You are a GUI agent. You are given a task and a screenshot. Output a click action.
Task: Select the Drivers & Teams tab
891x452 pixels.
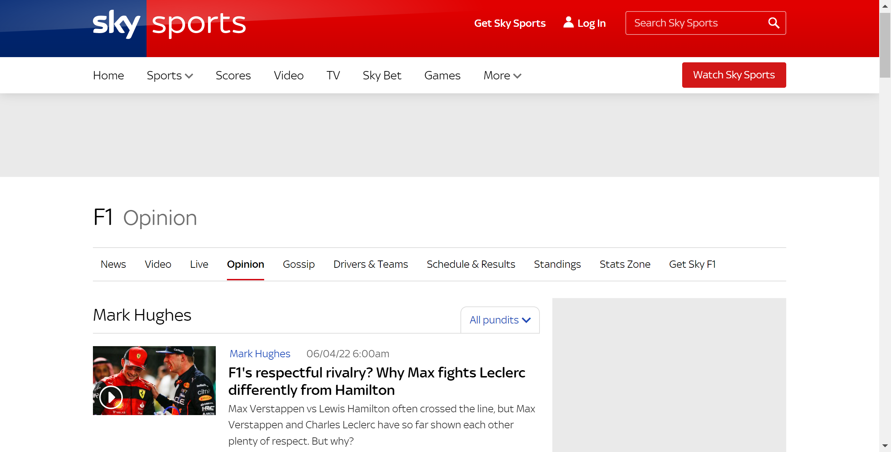coord(370,264)
